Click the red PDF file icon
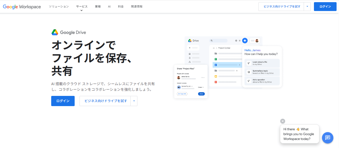This screenshot has width=339, height=148. [x=216, y=82]
